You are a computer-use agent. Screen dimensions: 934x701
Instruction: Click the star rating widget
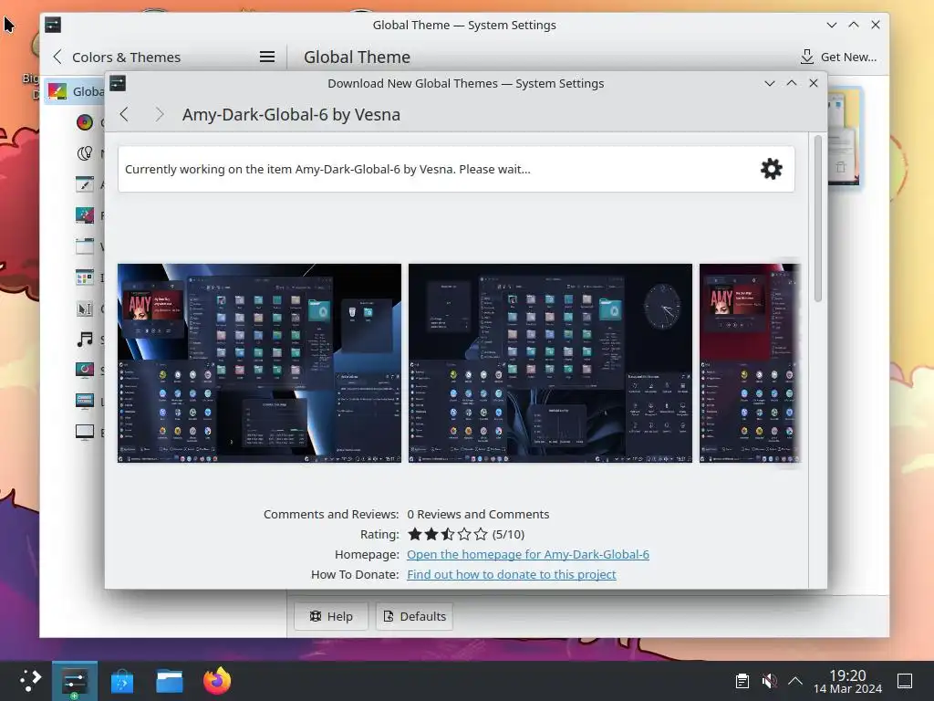pos(448,534)
